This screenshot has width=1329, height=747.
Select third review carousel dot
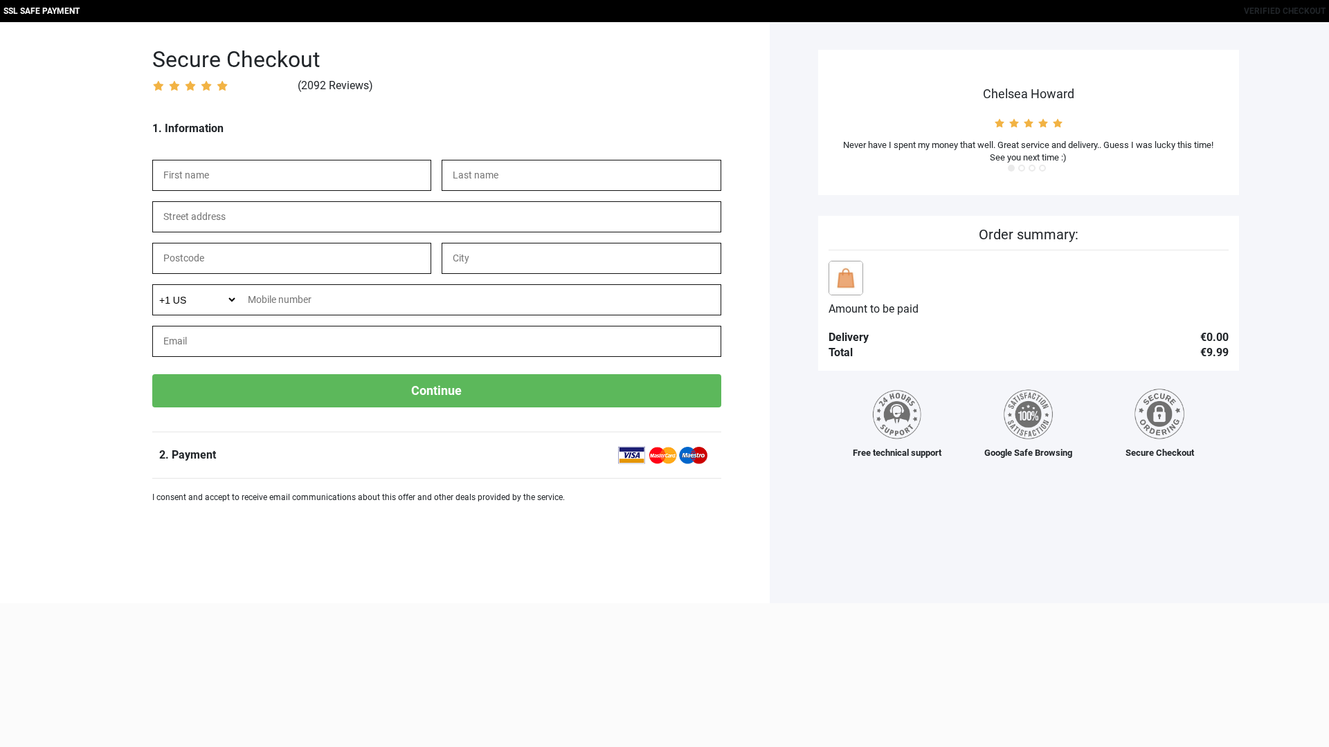[1032, 168]
